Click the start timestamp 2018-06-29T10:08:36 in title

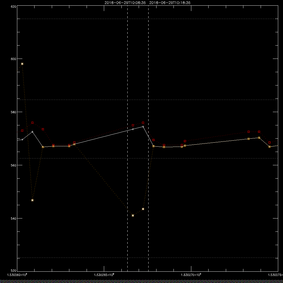125,3
